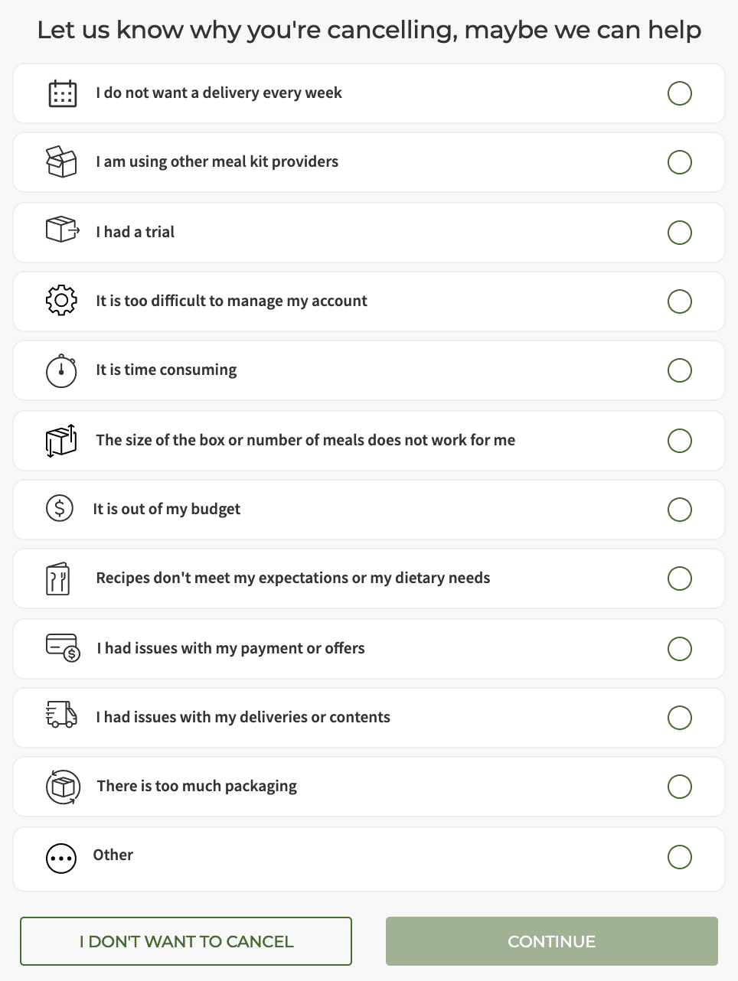The width and height of the screenshot is (738, 981).
Task: Select radio for not wanting weekly delivery
Action: [680, 93]
